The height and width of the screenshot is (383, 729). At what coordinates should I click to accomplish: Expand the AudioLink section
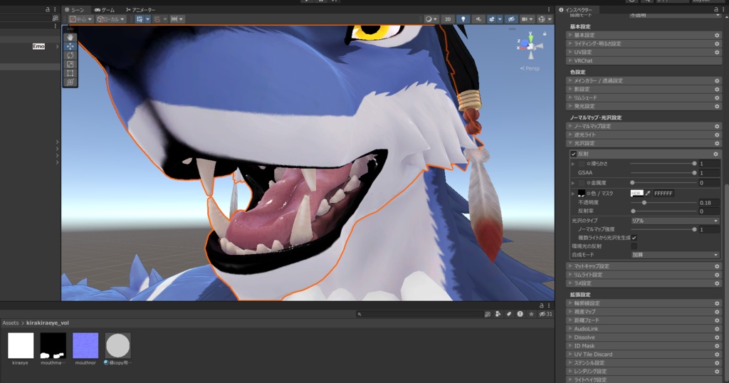tap(644, 329)
